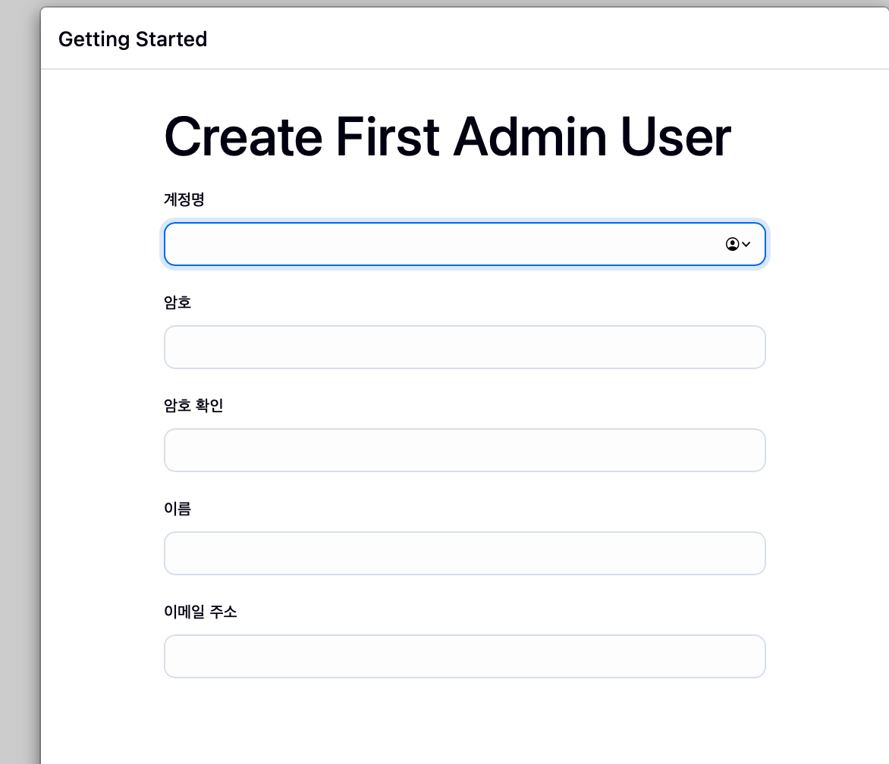
Task: Focus the 이메일 주소 email field
Action: 464,656
